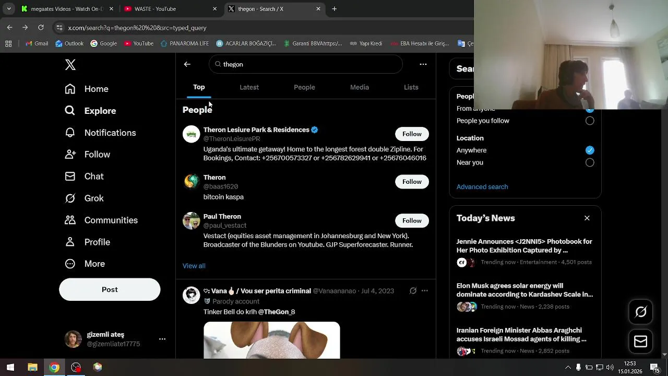Open floating messages envelope button
Screen dimensions: 668x376
pos(641,342)
